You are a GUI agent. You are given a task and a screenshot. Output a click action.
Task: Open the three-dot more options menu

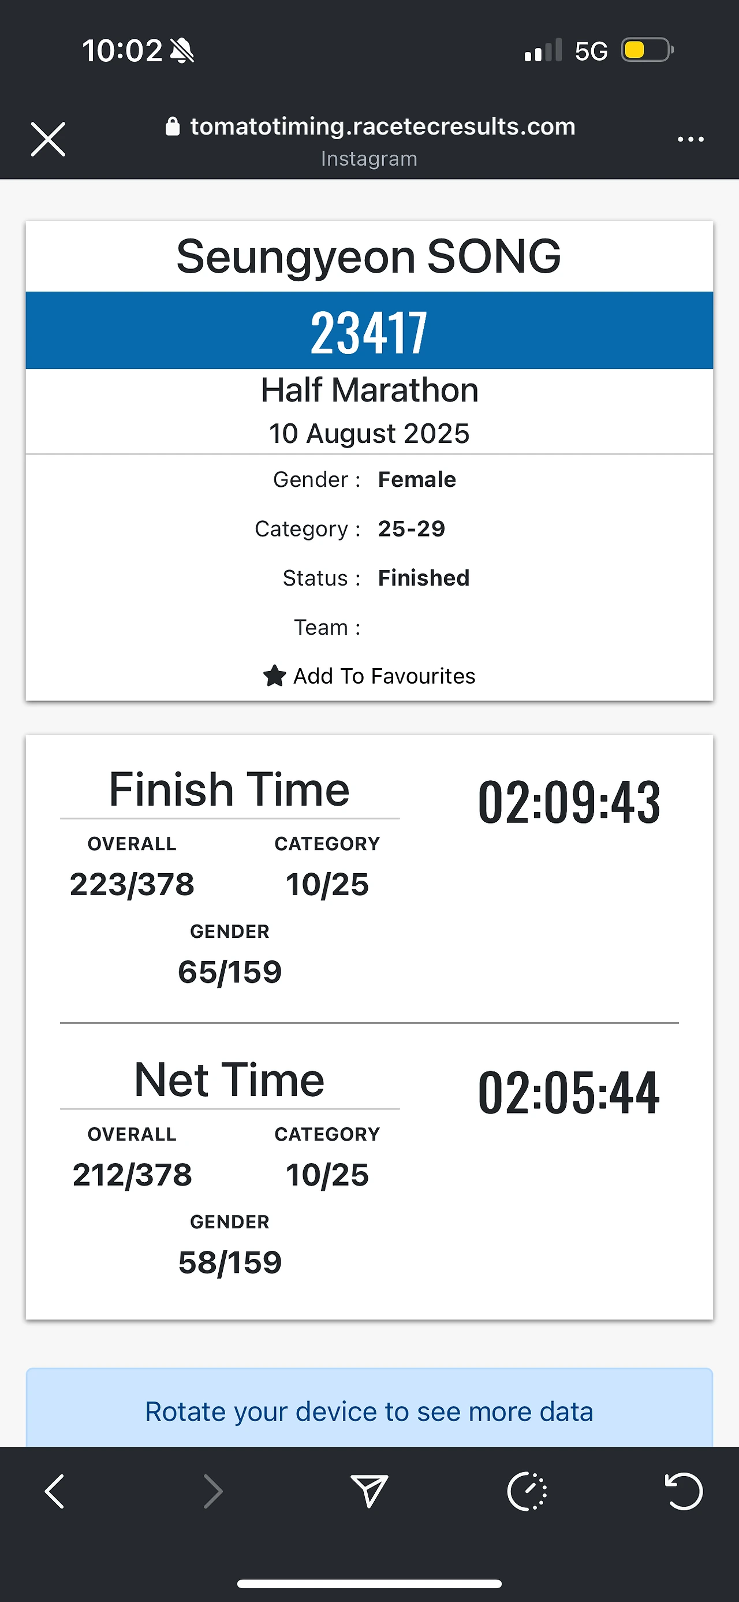pyautogui.click(x=691, y=139)
